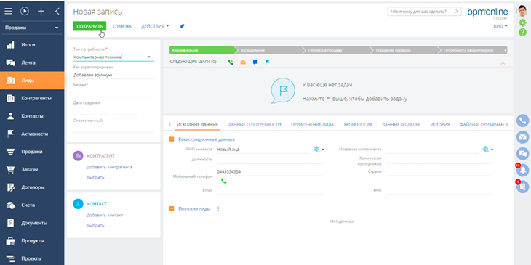Open the Похожие лиды three-dot menu
Screen dimensions: 531x265
click(218, 208)
